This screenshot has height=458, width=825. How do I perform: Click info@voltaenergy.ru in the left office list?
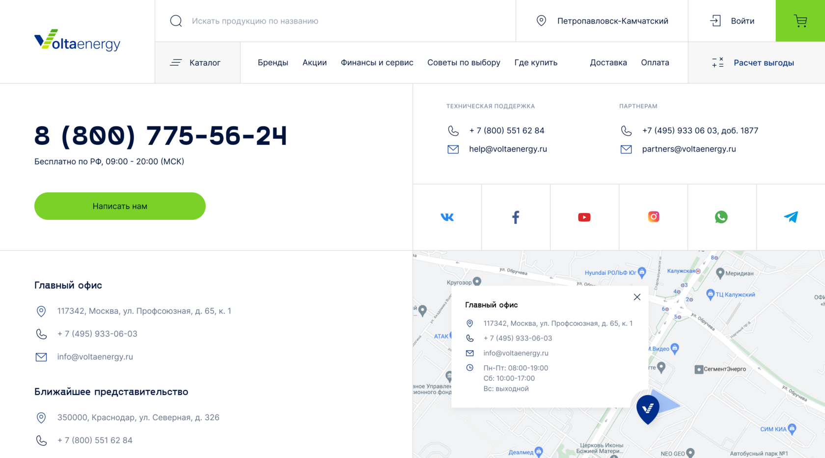click(95, 357)
